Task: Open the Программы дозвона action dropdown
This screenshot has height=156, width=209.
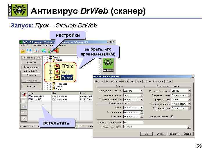Action: point(181,95)
